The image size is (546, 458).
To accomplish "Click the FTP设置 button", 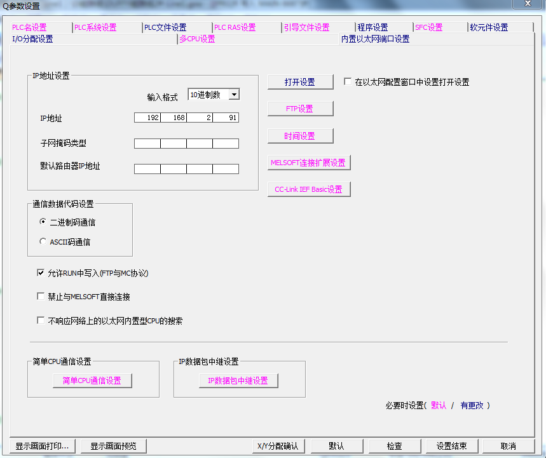I will click(x=300, y=109).
